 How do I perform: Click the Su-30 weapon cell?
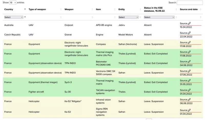tap(68, 92)
